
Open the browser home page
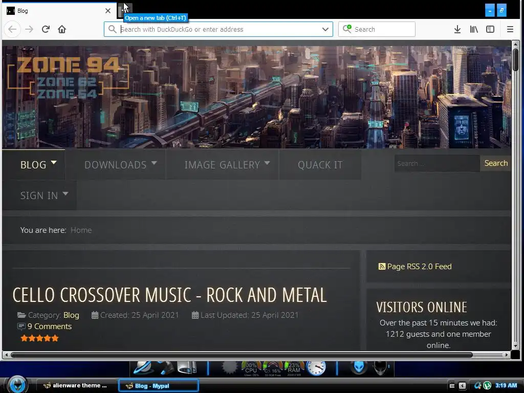[62, 29]
